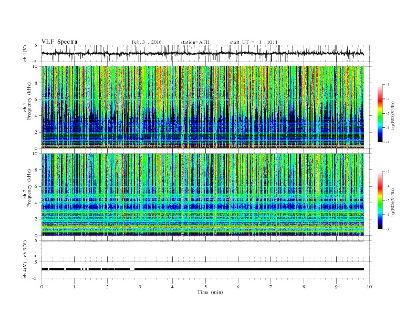Select the date text "Feb. 3 , 2016"
416x322 pixels.
pos(147,42)
